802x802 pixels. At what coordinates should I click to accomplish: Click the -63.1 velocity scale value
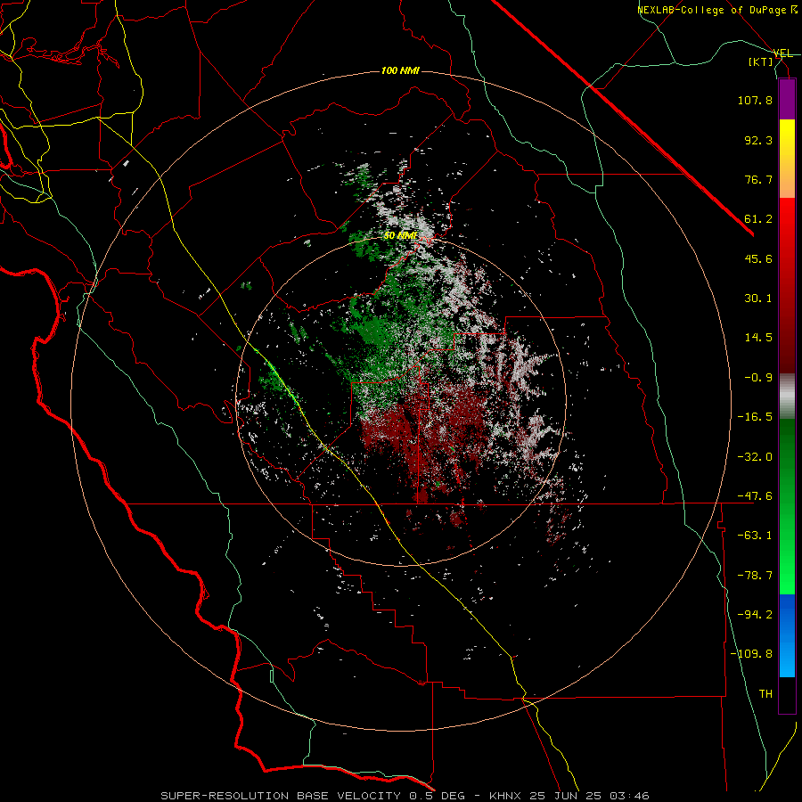(x=755, y=536)
